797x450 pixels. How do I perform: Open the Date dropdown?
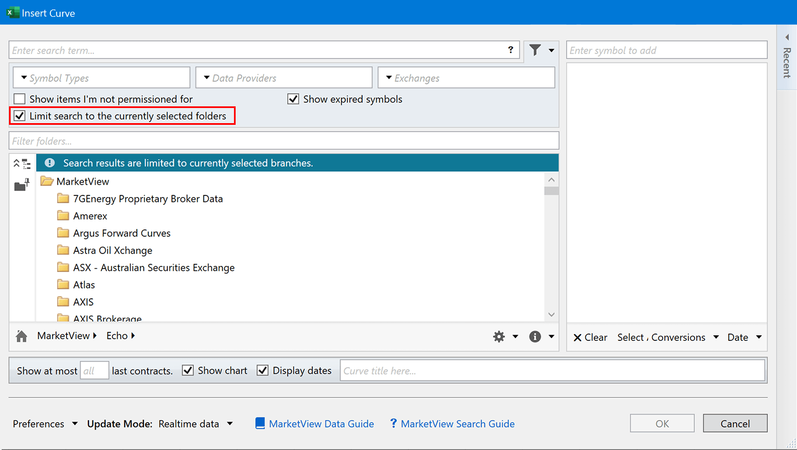(745, 337)
